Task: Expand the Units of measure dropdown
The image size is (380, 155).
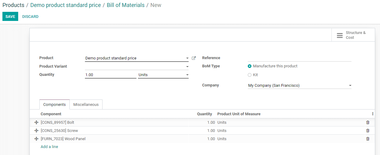Action: point(187,75)
